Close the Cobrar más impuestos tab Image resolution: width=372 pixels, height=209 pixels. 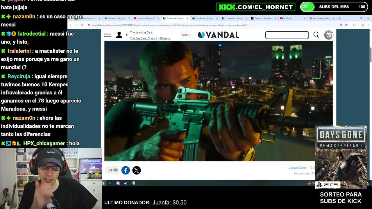pos(187,18)
